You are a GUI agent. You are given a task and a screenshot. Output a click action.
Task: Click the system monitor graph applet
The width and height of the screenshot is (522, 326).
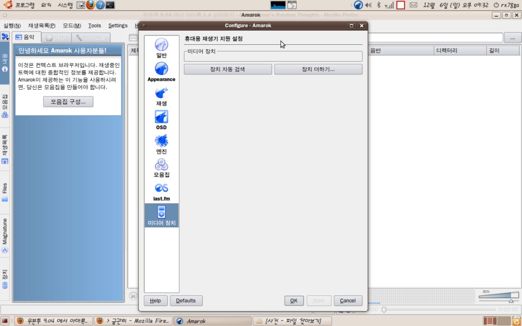click(x=278, y=5)
